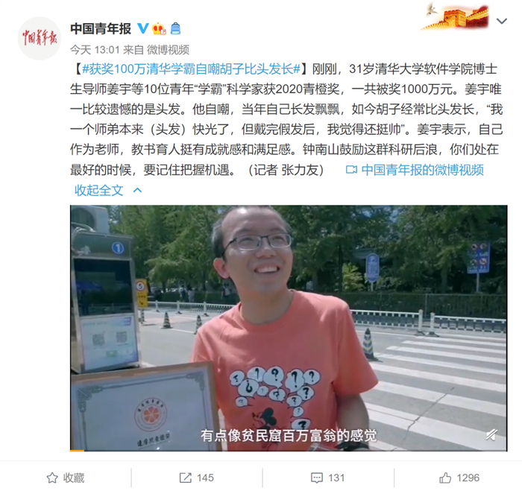Click the 微博视频 source link
Image resolution: width=522 pixels, height=491 pixels.
click(168, 50)
